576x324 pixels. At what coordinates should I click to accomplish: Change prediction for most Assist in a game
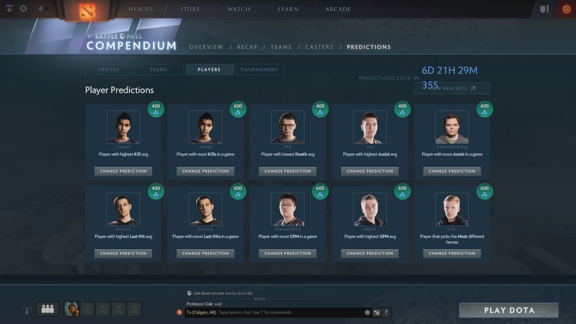point(452,171)
